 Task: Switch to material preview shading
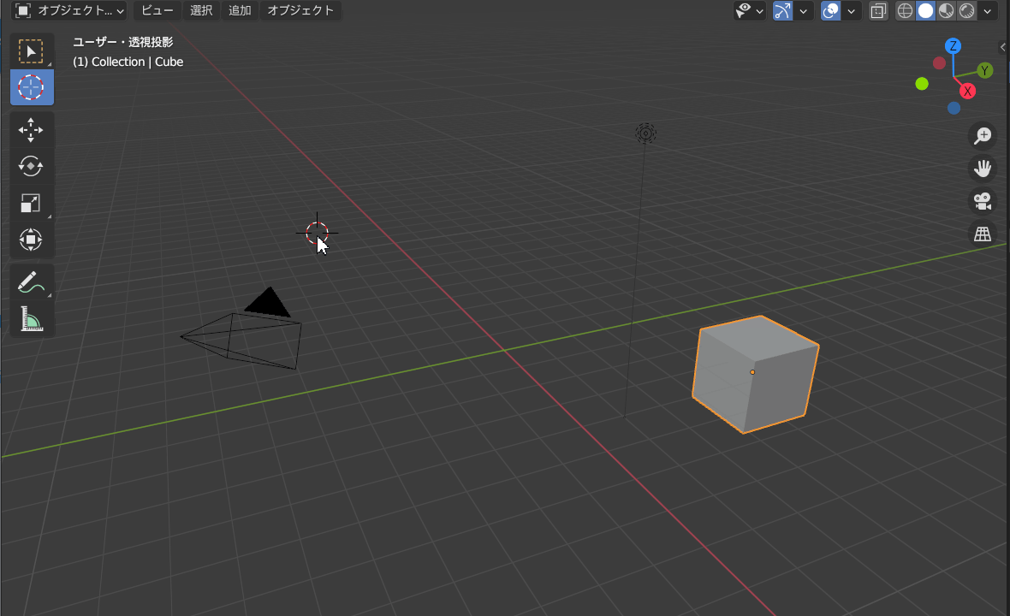point(946,11)
